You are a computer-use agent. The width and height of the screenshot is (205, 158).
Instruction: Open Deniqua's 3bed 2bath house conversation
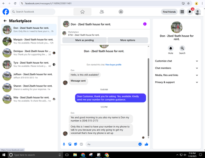(x=29, y=53)
